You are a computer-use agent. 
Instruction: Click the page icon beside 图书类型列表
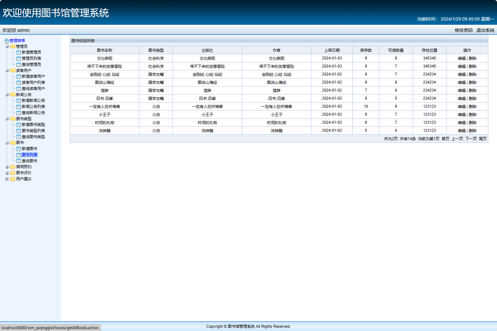coord(19,131)
